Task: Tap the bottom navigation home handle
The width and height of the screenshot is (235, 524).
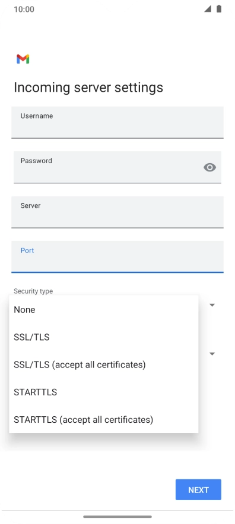Action: [x=117, y=517]
